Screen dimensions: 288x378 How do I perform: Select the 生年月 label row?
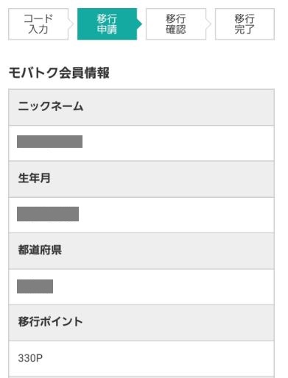(x=141, y=179)
